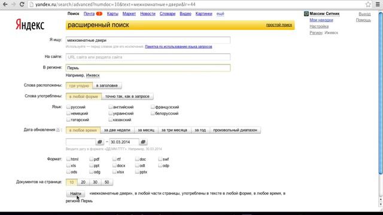Set 10 documents per page
This screenshot has height=215, width=383.
click(72, 182)
